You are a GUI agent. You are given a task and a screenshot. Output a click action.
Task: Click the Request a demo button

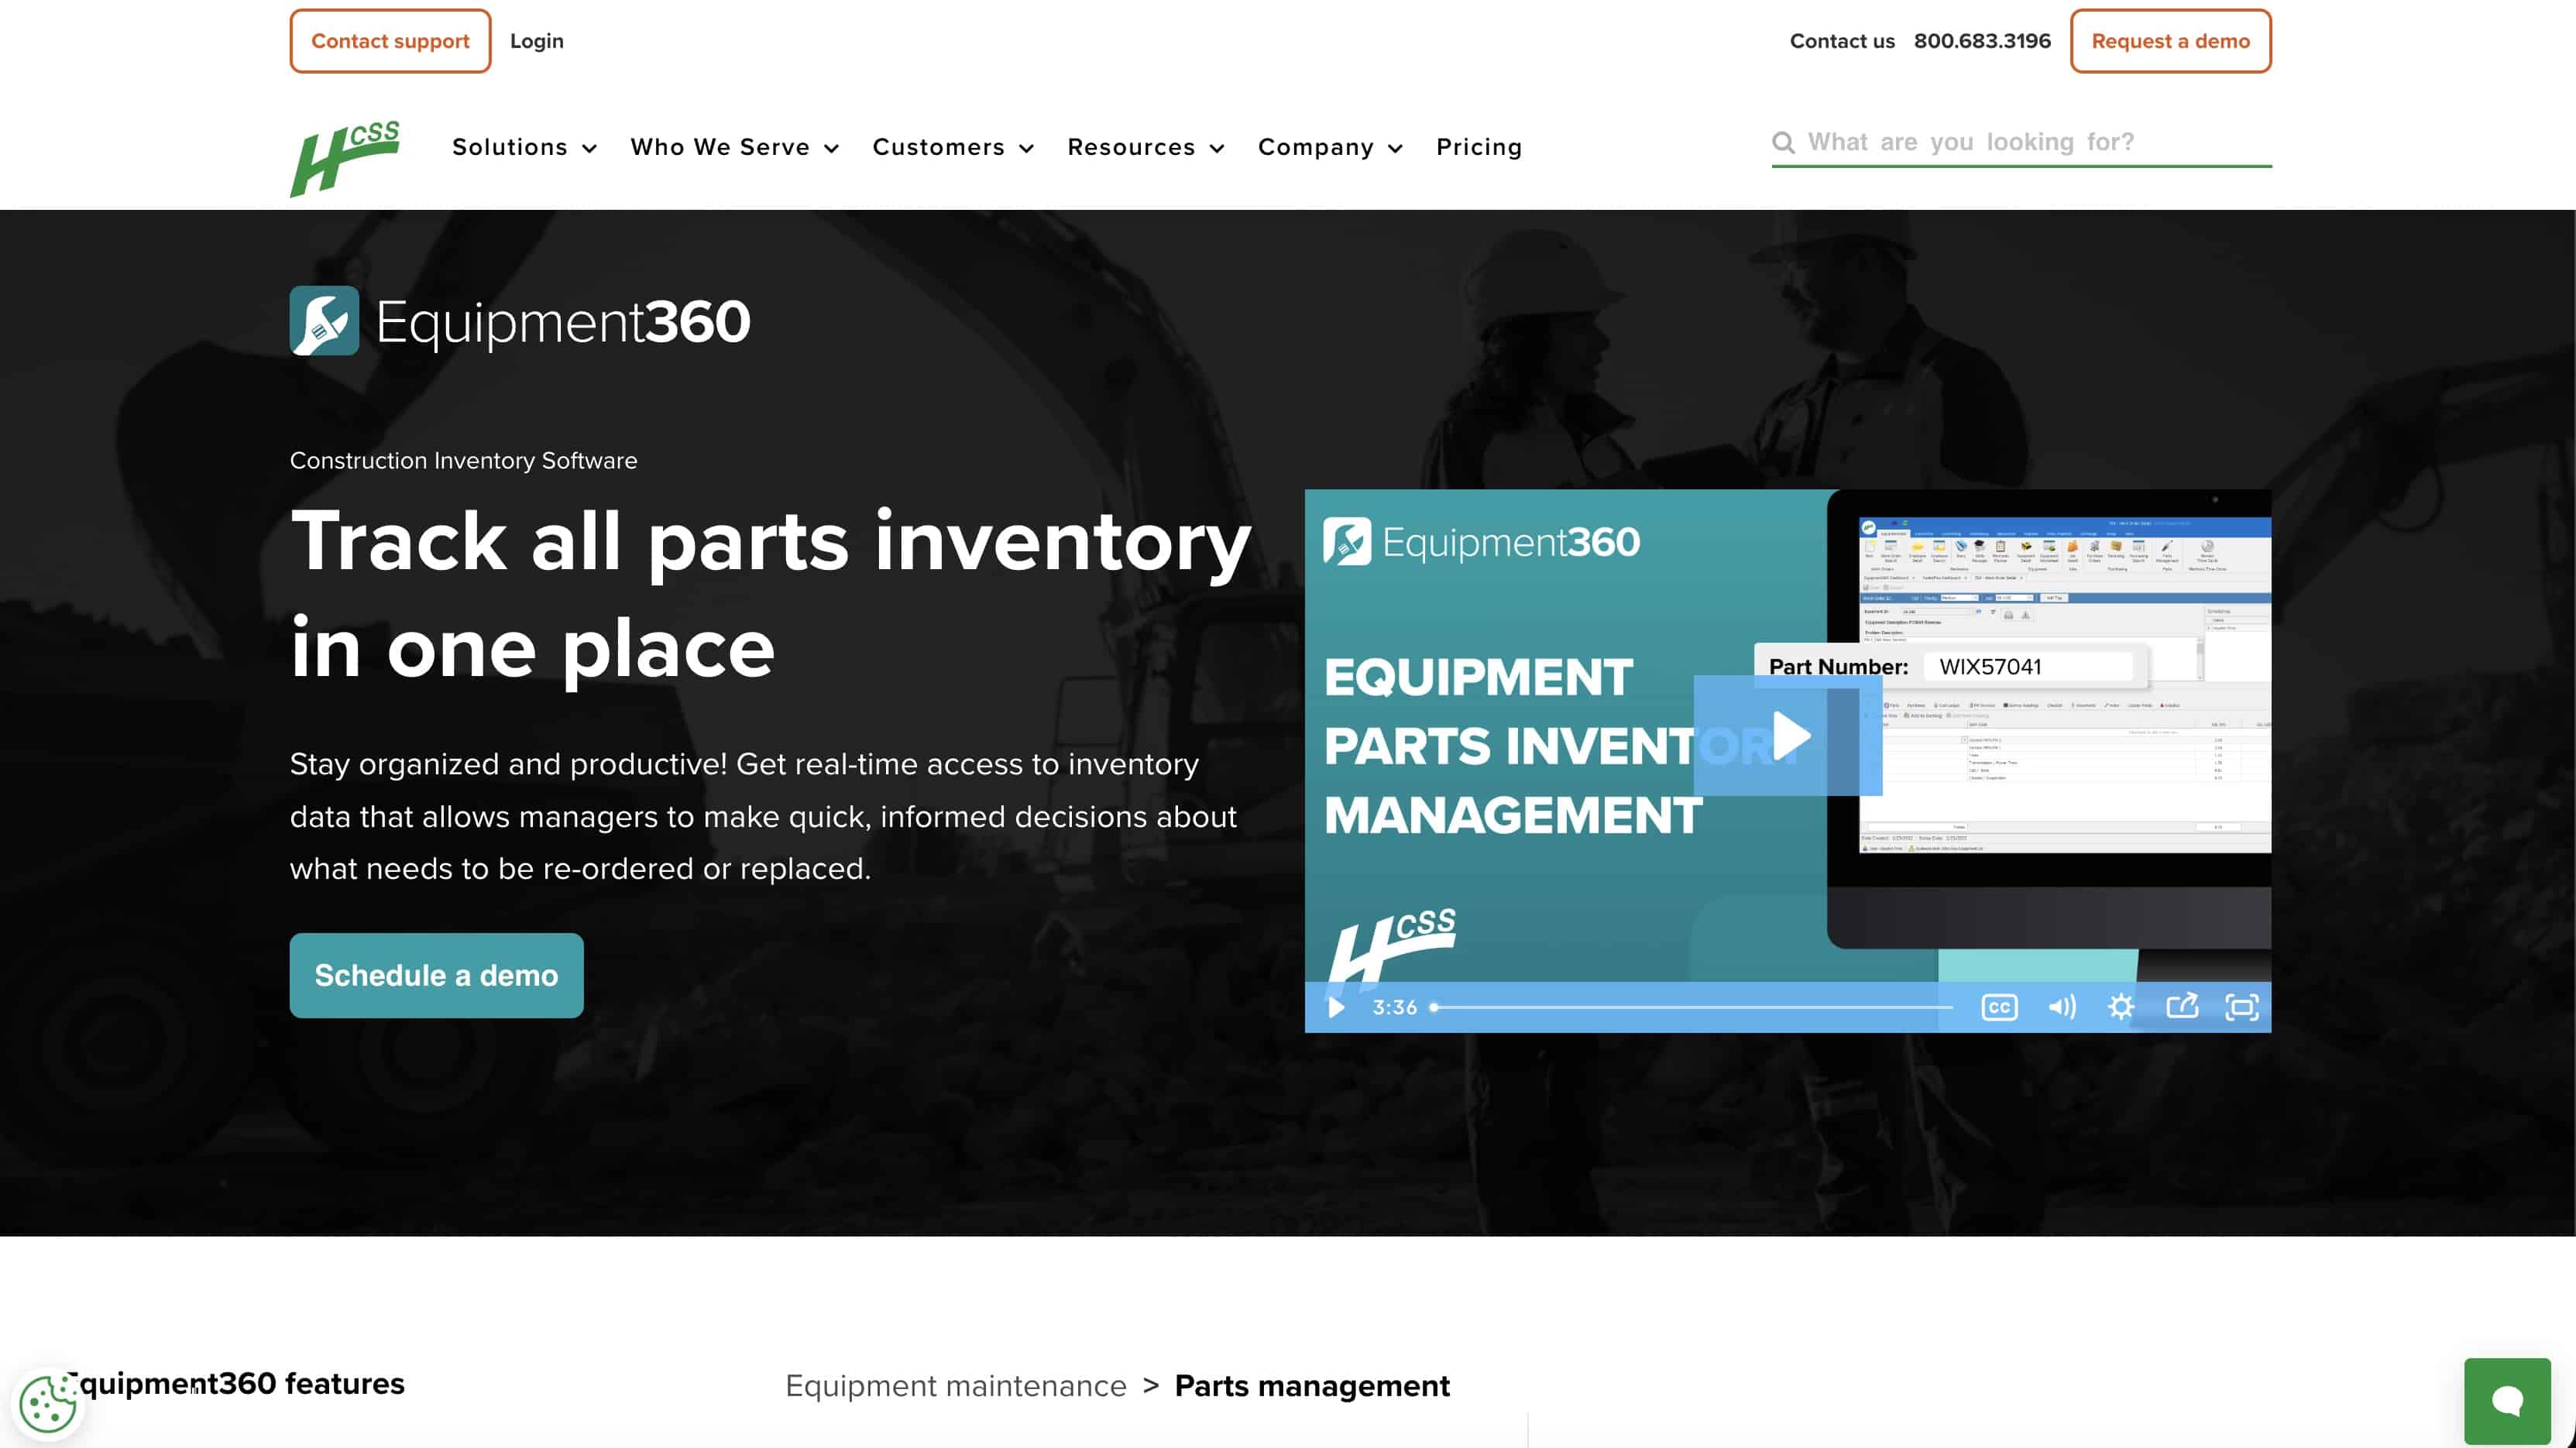coord(2170,41)
